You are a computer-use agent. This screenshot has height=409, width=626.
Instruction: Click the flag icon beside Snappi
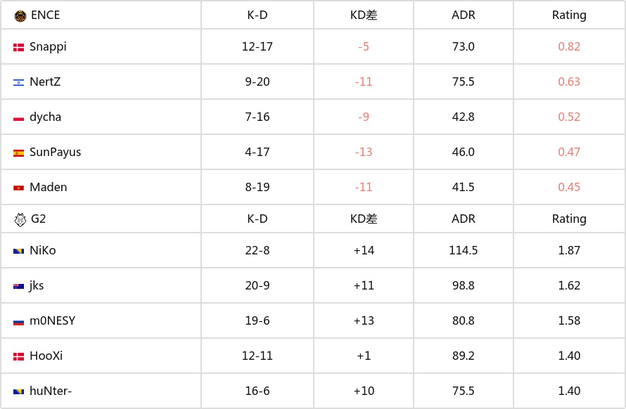click(x=18, y=47)
